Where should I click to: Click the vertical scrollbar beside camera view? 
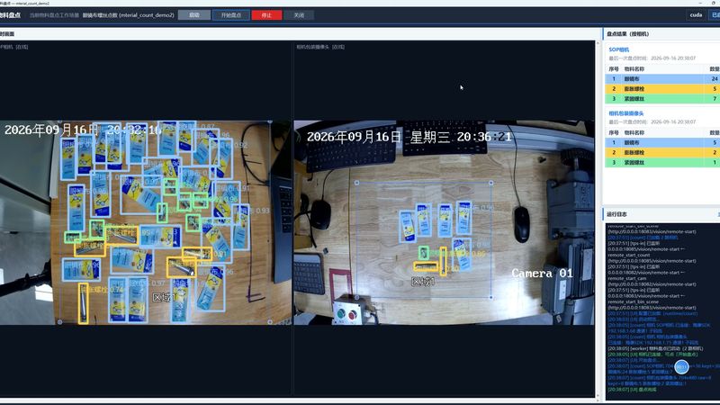click(x=598, y=220)
